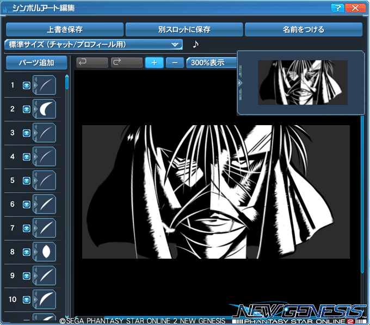Select layer 10 wide curve part
370x325 pixels.
tap(45, 299)
